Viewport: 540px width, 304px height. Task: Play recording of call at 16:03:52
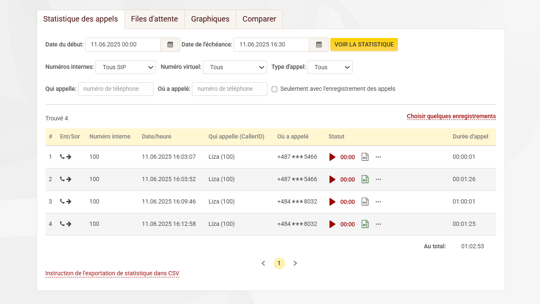point(332,179)
